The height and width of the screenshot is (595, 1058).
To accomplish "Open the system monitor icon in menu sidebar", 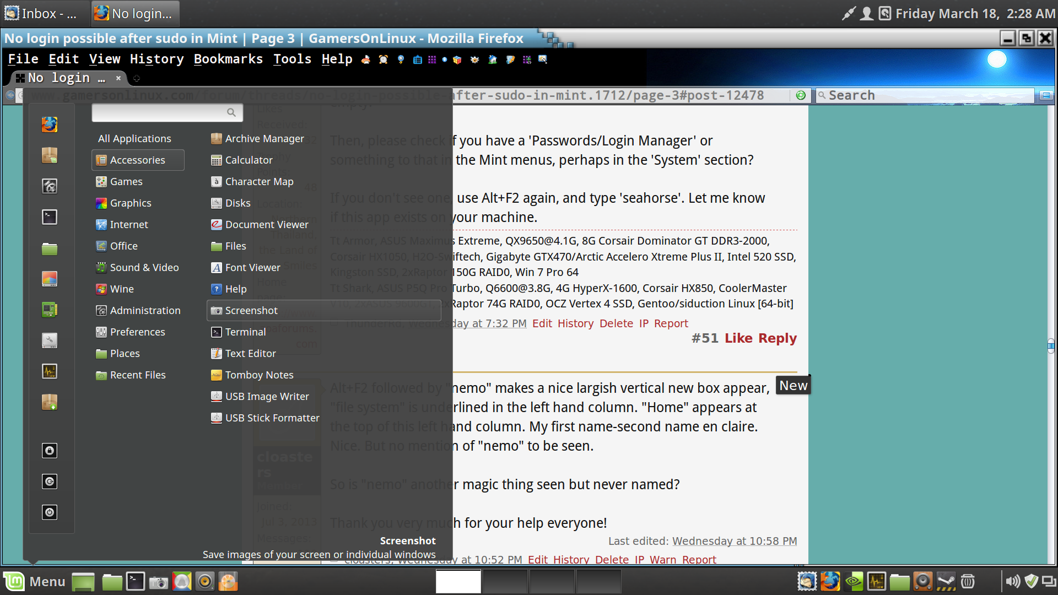I will (50, 371).
